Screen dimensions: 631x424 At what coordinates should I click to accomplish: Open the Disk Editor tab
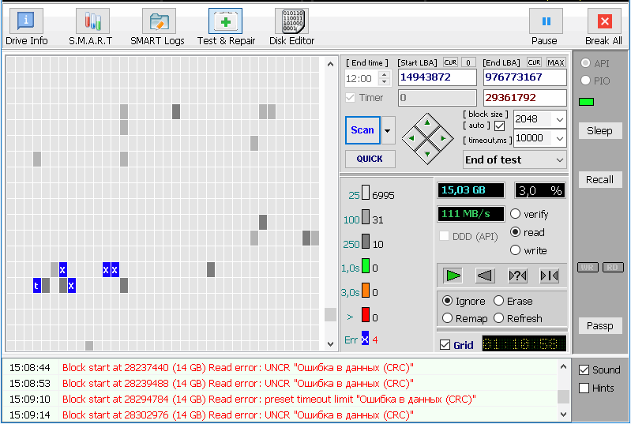pyautogui.click(x=291, y=28)
